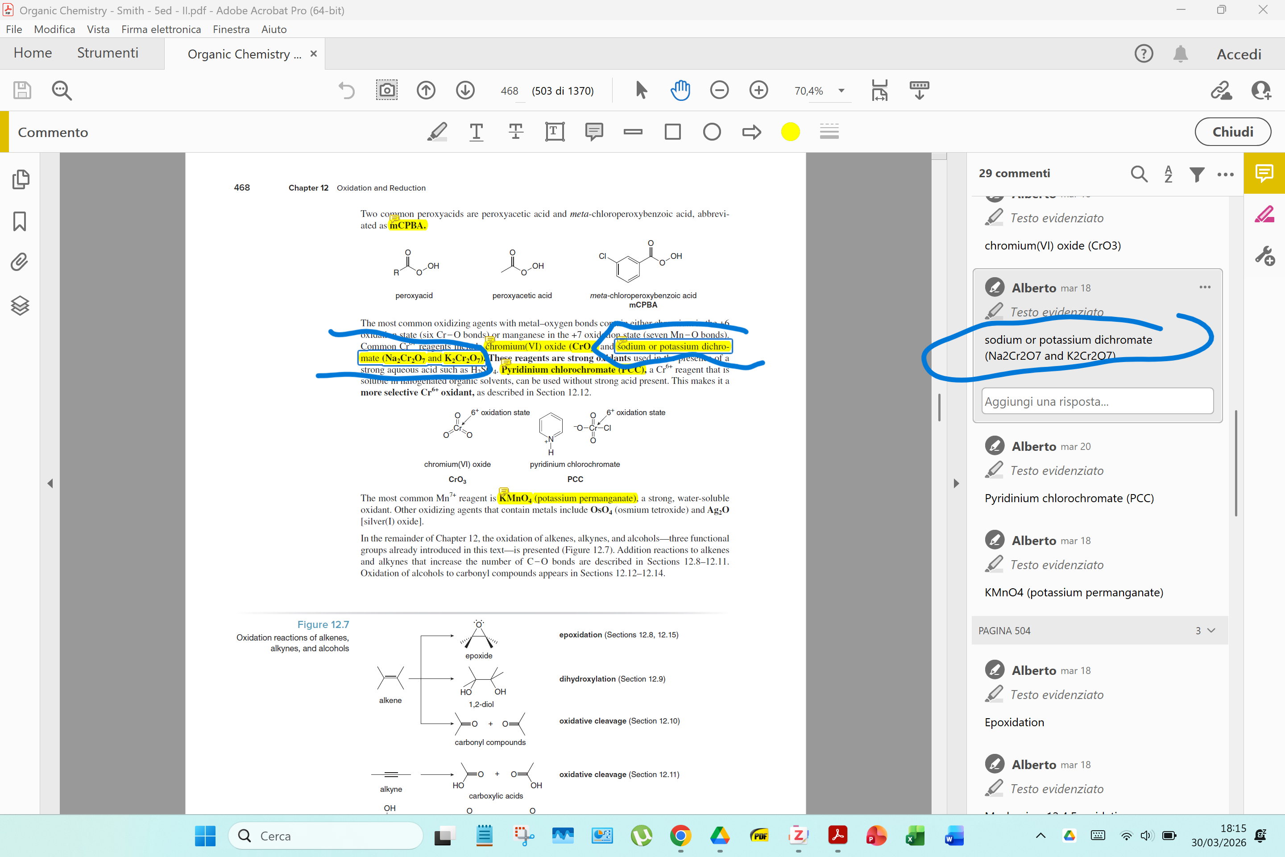Open the comment filter options
This screenshot has width=1285, height=857.
pos(1197,174)
